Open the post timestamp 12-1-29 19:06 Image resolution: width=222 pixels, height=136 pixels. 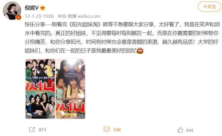[x=39, y=16]
